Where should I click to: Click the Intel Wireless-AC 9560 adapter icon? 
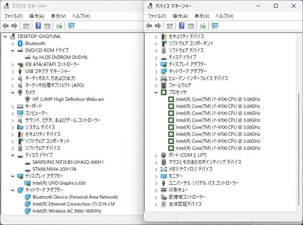coord(28,211)
